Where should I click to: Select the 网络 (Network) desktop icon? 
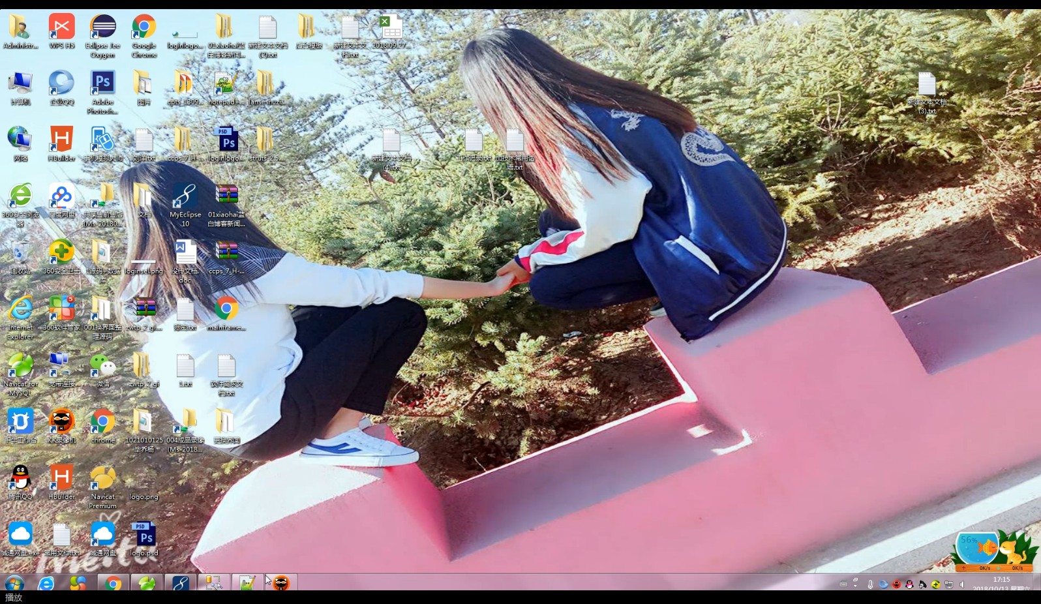pos(20,144)
